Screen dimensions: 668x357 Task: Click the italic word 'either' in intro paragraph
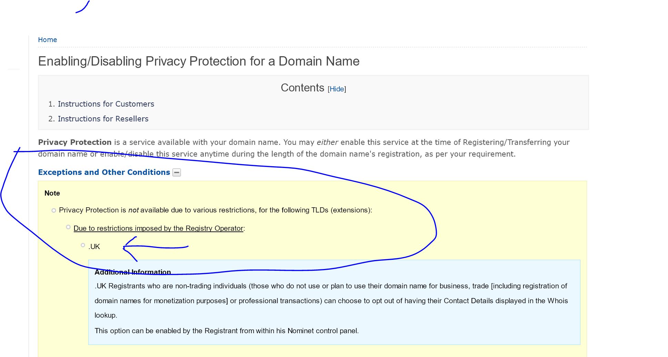click(x=327, y=142)
